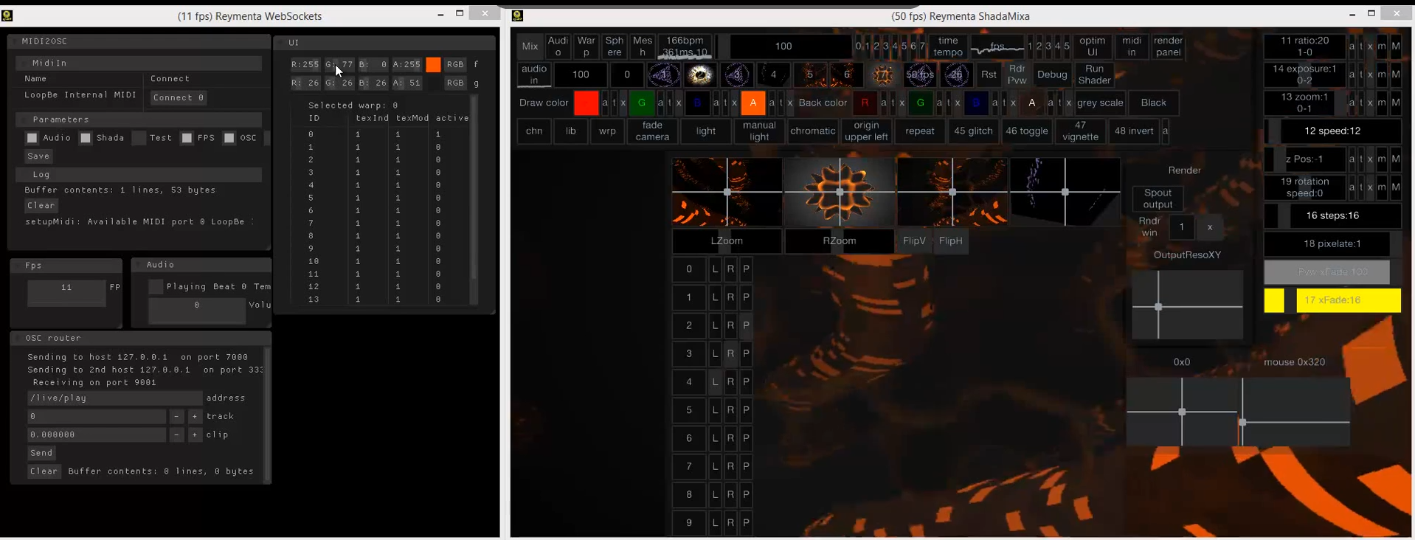1415x540 pixels.
Task: Toggle the 48 invert effect
Action: click(x=1134, y=131)
